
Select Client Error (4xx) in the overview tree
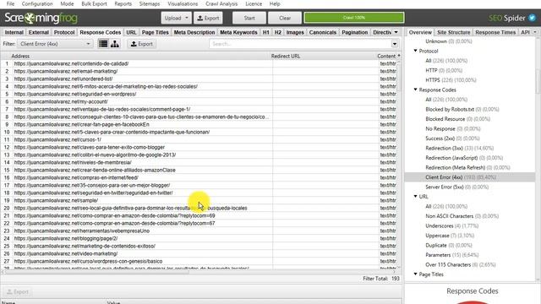click(461, 177)
